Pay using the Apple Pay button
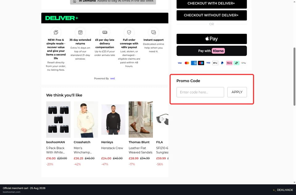This screenshot has height=195, width=296. pos(212,39)
